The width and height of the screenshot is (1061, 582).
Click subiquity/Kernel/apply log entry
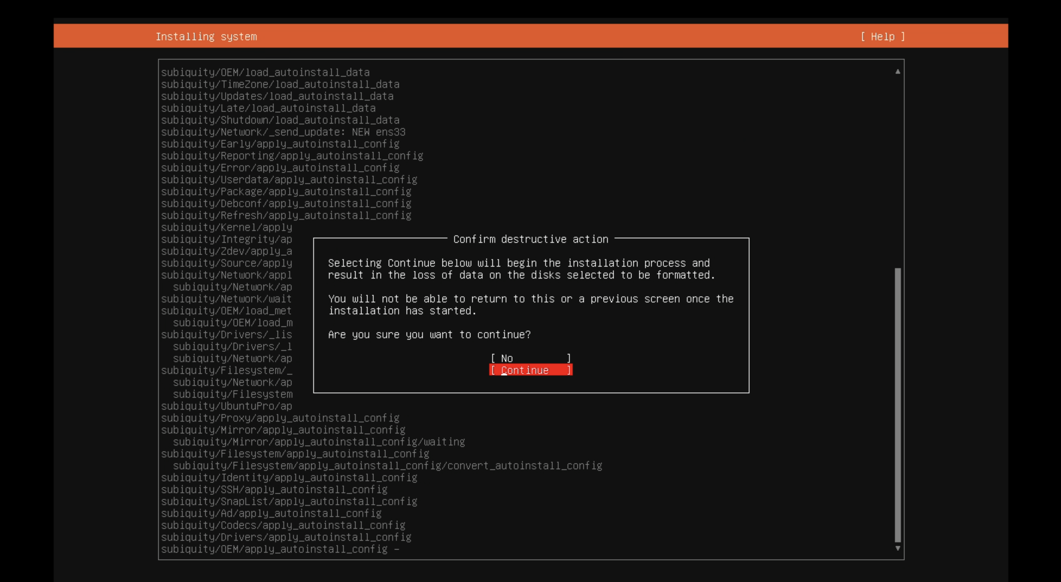coord(226,227)
